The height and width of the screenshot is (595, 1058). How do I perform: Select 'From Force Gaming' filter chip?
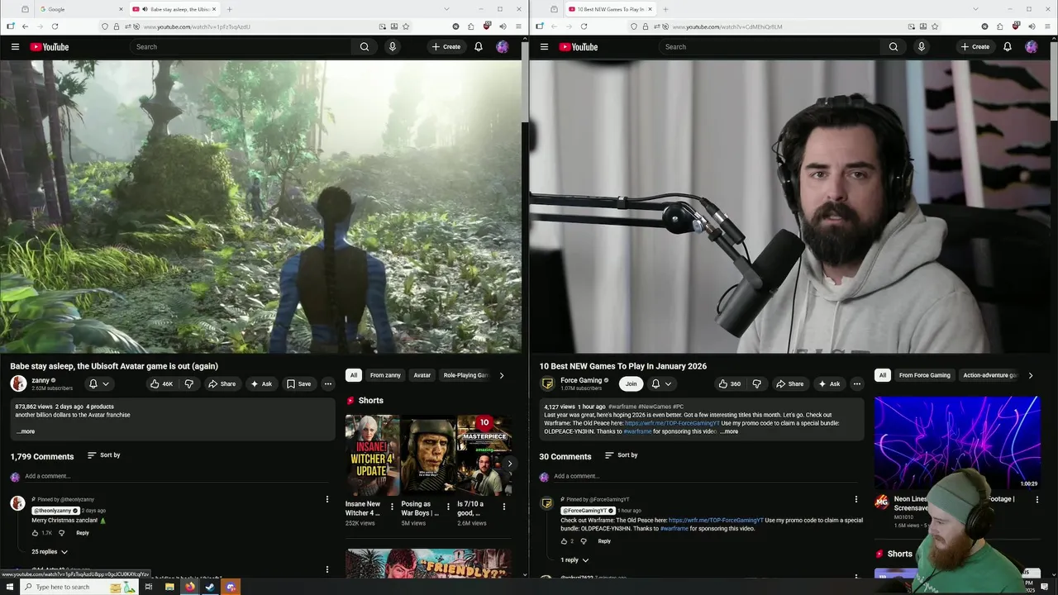(924, 375)
